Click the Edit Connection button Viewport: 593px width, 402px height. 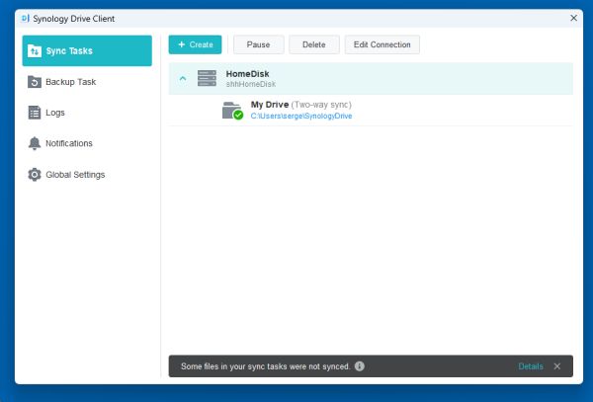click(x=381, y=44)
